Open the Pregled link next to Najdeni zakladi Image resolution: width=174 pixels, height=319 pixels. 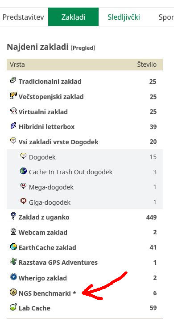click(83, 48)
